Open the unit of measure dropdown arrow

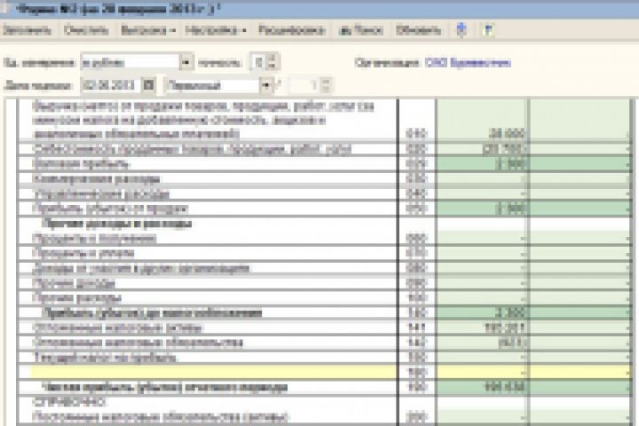pyautogui.click(x=186, y=62)
